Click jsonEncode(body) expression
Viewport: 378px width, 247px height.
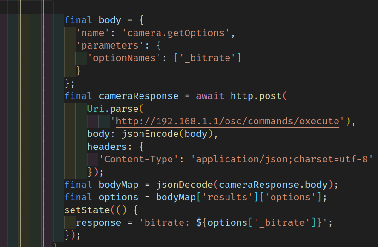pos(167,134)
